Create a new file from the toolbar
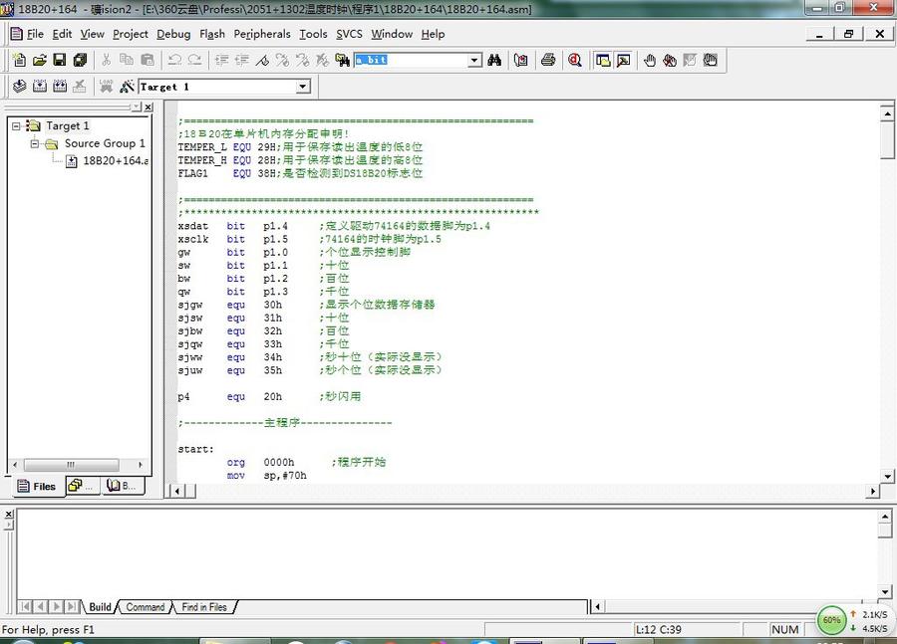The height and width of the screenshot is (644, 897). tap(19, 60)
